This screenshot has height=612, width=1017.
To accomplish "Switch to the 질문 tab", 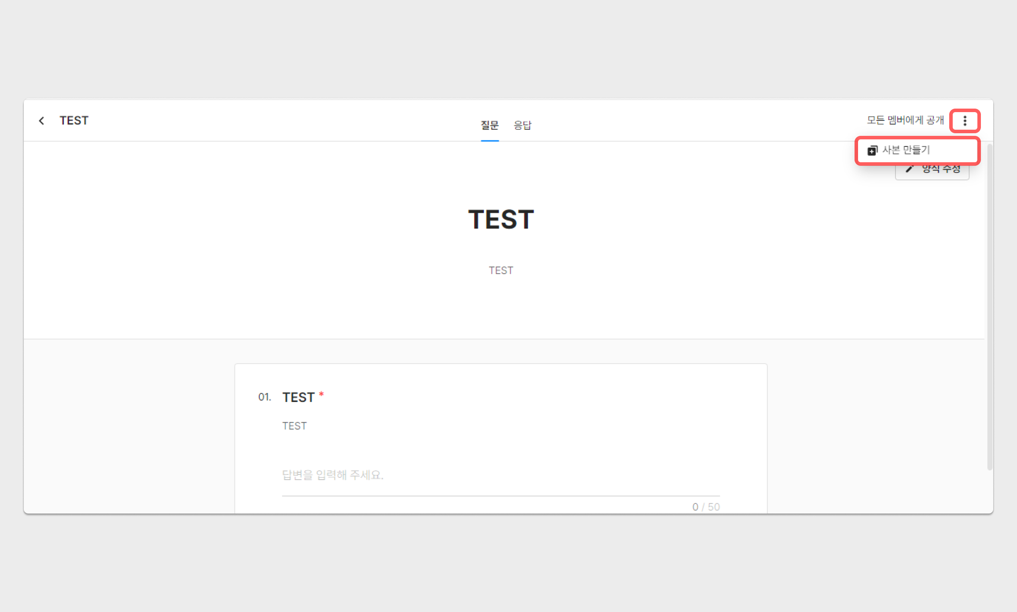I will 490,125.
